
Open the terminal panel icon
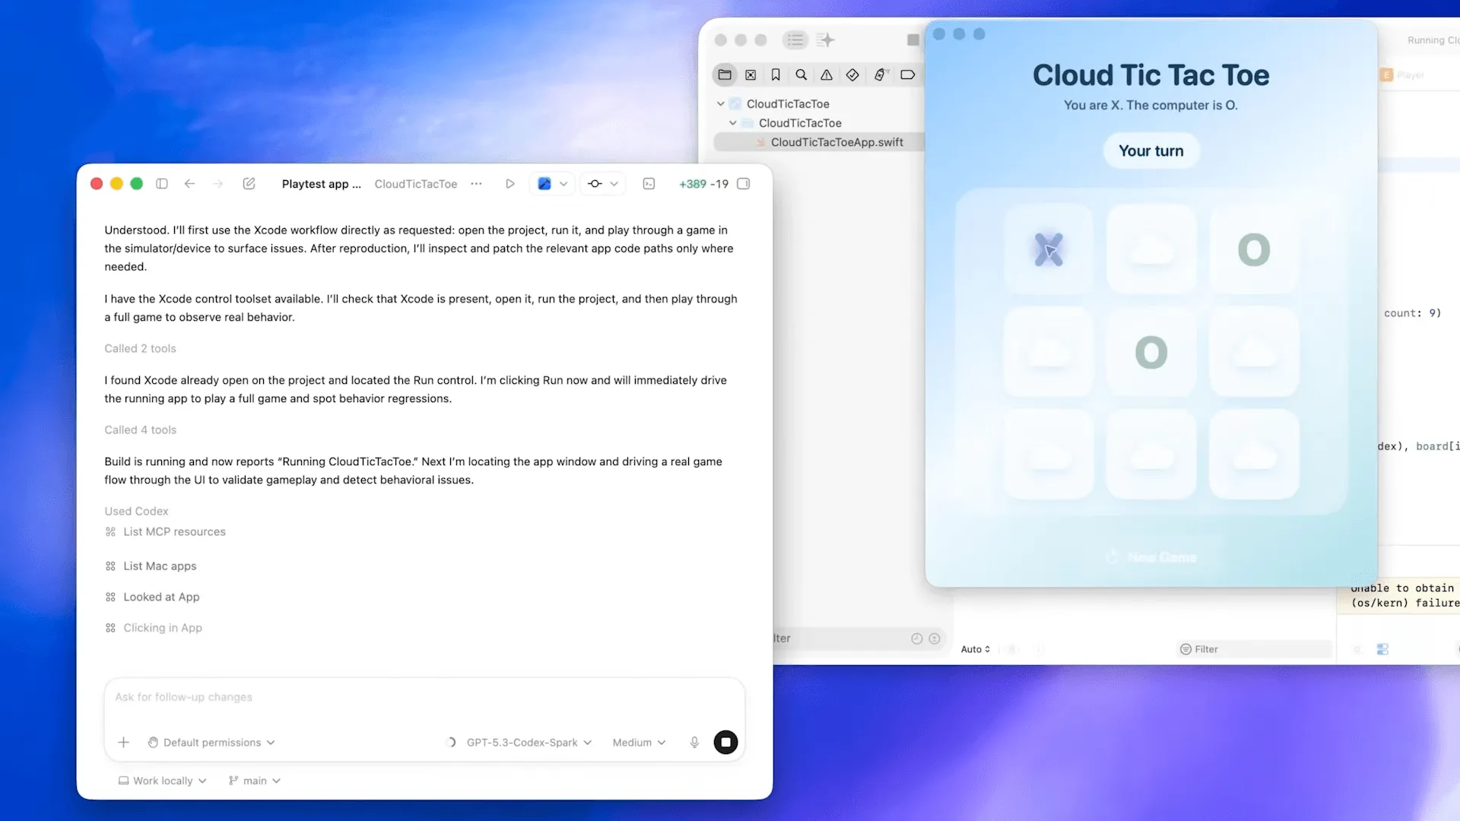click(649, 183)
